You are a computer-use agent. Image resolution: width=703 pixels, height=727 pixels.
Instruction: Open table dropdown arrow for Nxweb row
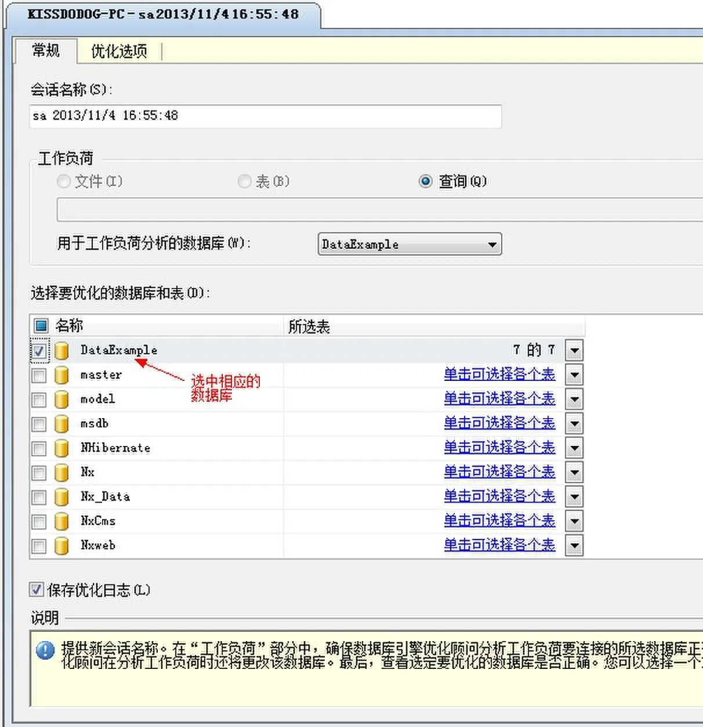[574, 545]
